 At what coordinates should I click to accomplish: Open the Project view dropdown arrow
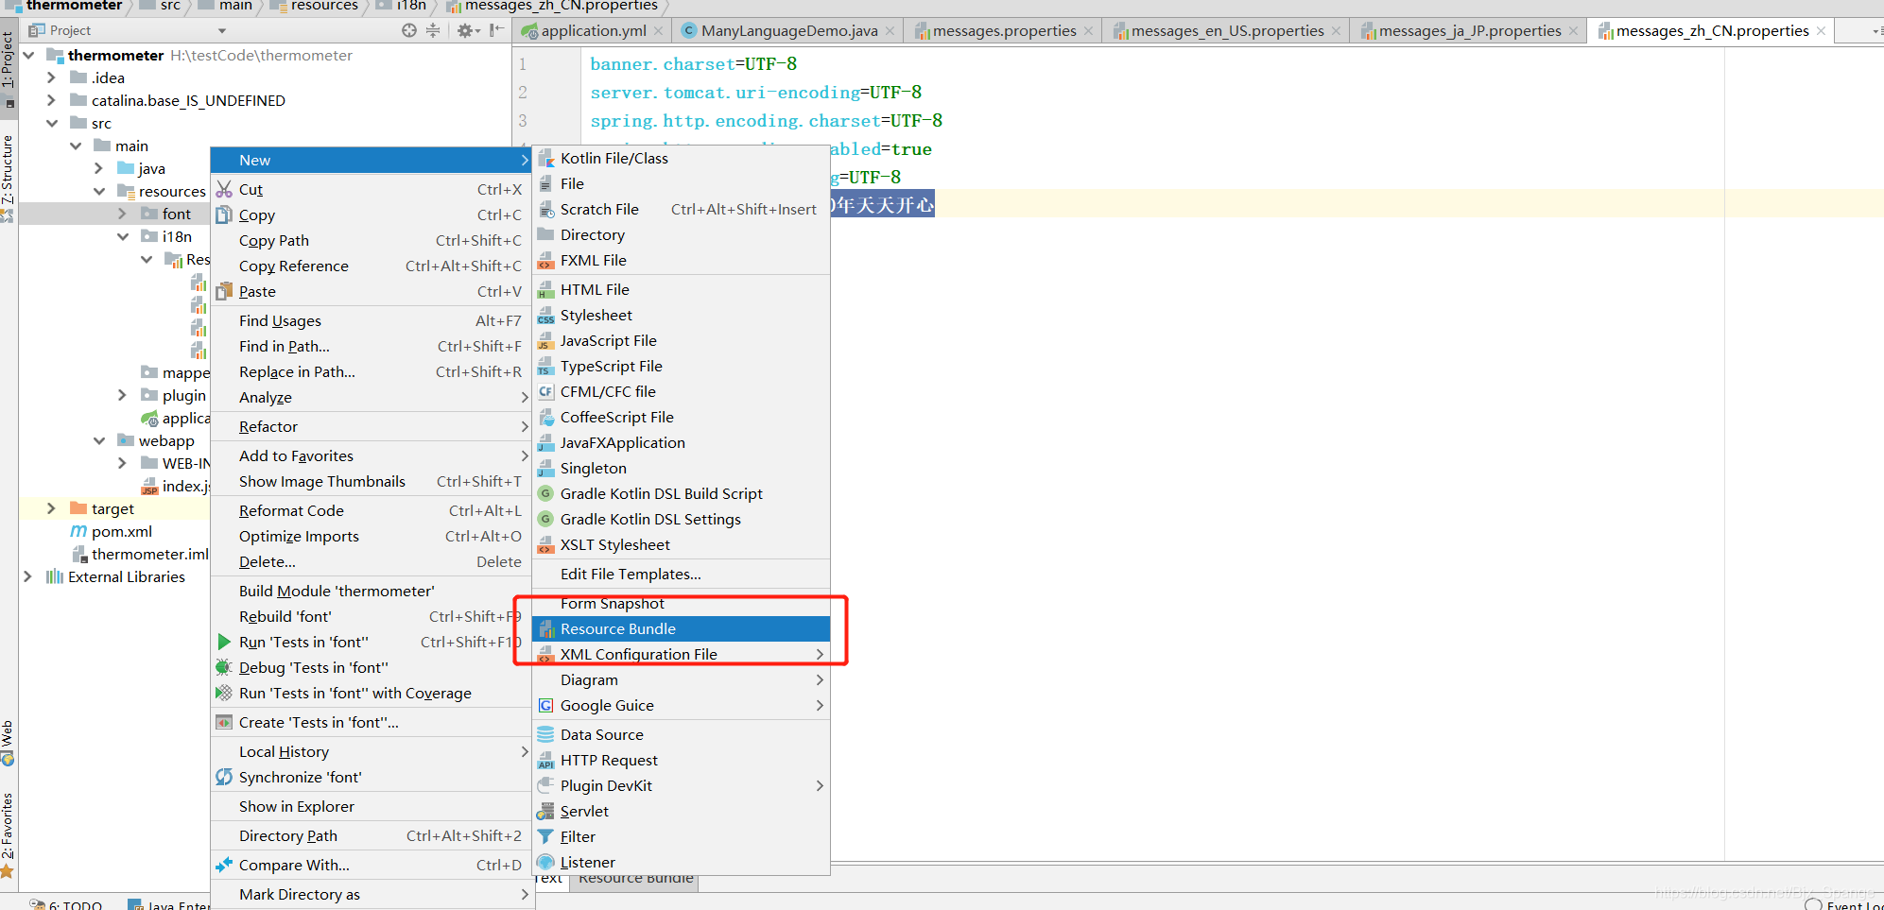click(222, 31)
